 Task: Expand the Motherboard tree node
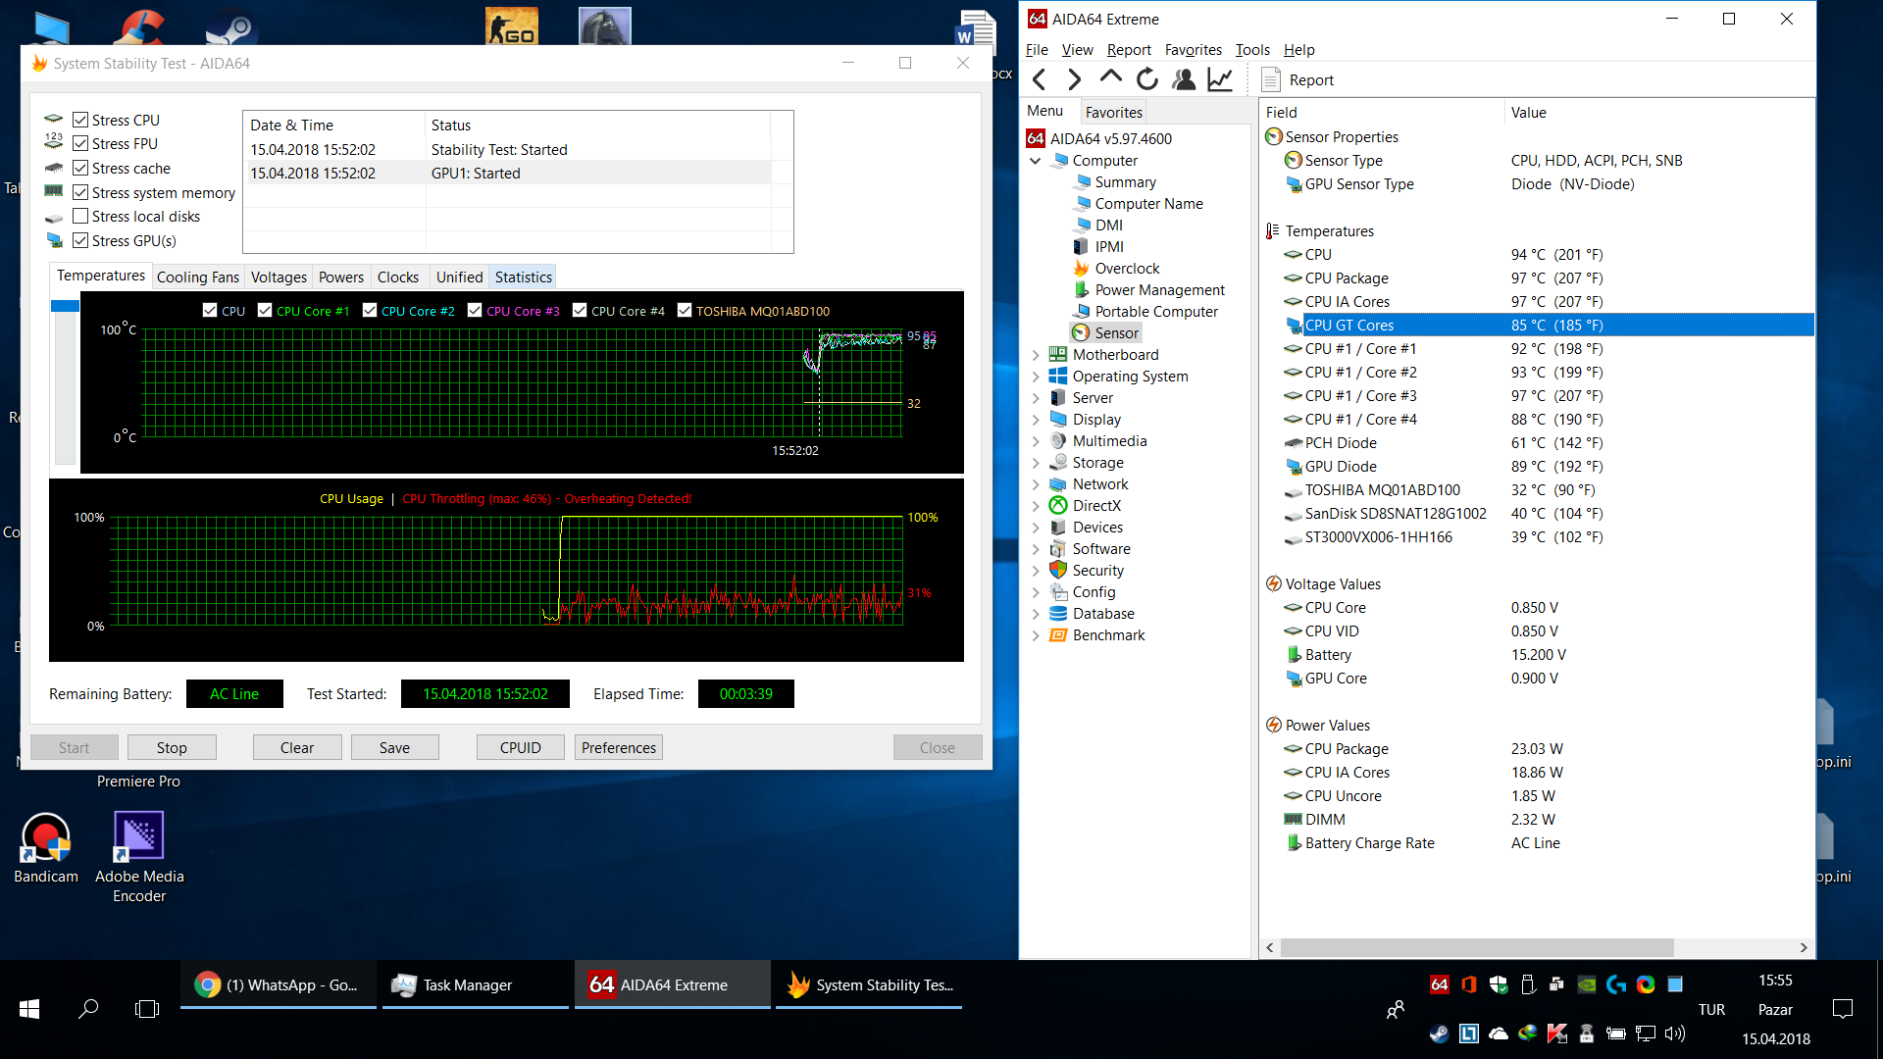(x=1036, y=355)
